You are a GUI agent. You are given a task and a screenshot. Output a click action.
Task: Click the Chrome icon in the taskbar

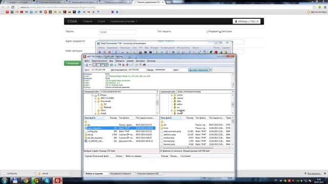point(26,180)
